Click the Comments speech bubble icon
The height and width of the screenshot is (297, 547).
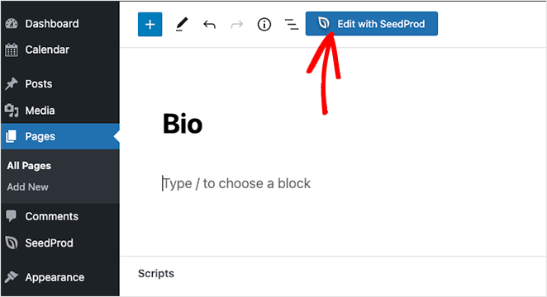[x=12, y=216]
